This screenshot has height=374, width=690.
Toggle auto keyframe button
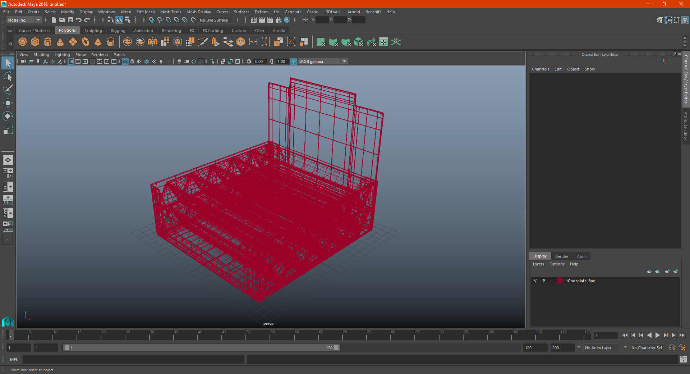pos(672,348)
